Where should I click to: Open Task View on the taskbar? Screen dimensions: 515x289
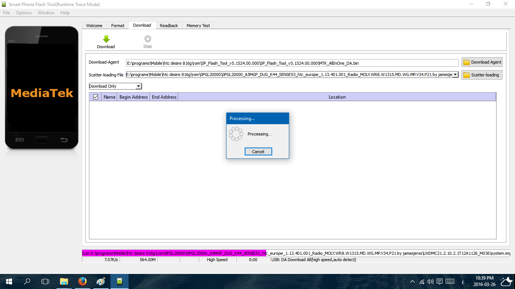[45, 281]
